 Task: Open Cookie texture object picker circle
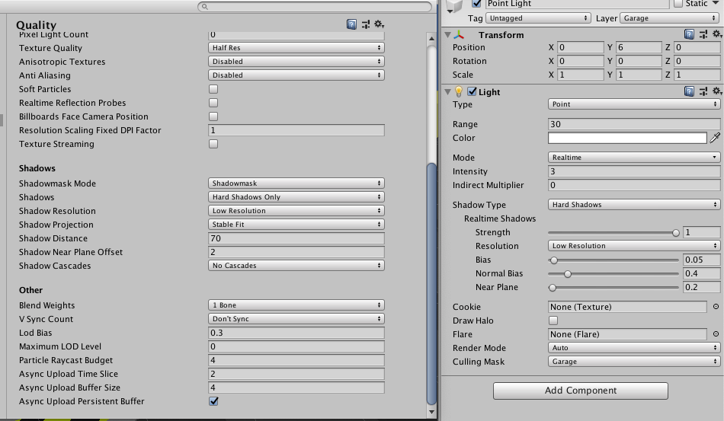[716, 307]
